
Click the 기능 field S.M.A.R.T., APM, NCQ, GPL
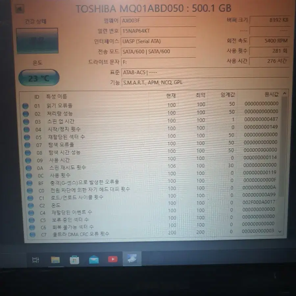pyautogui.click(x=205, y=83)
